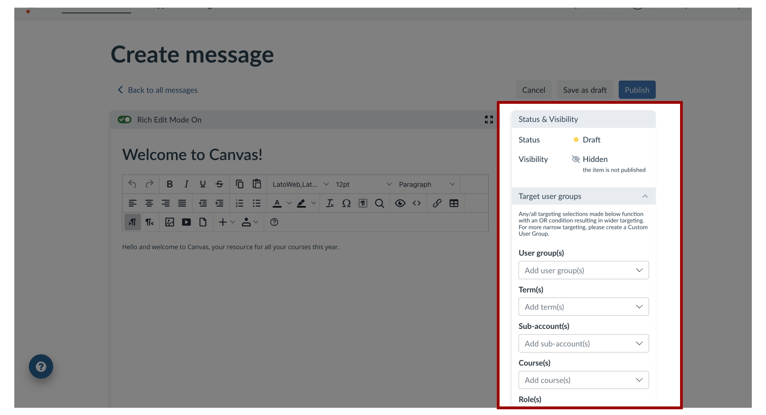Open Add course(s) dropdown
The width and height of the screenshot is (766, 415).
point(583,380)
